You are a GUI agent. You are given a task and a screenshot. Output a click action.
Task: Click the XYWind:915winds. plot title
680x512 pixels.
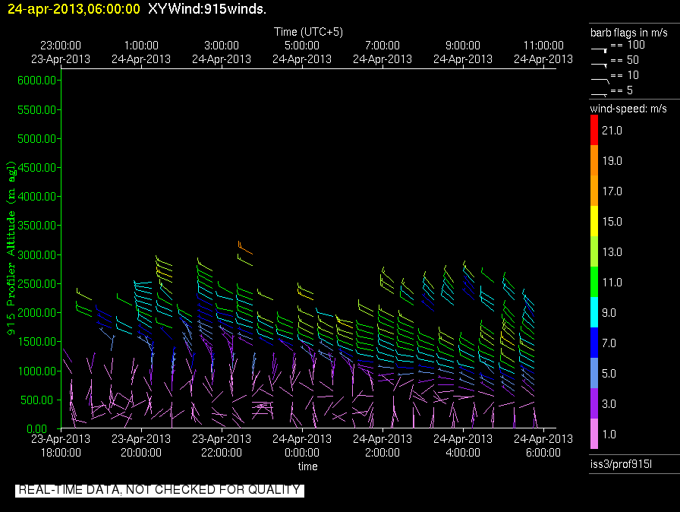click(x=207, y=8)
